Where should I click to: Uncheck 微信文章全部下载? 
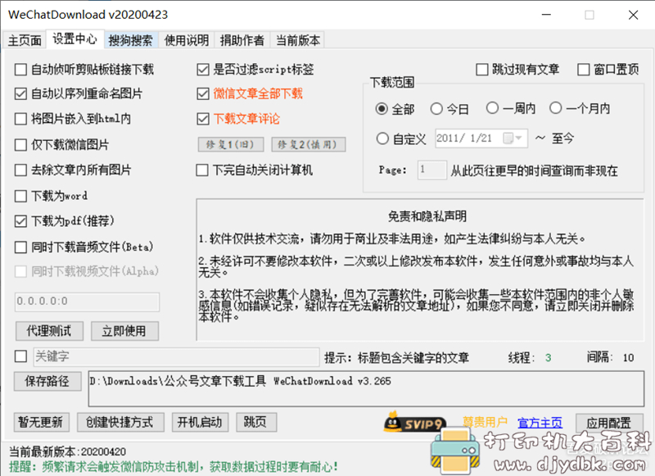(202, 93)
